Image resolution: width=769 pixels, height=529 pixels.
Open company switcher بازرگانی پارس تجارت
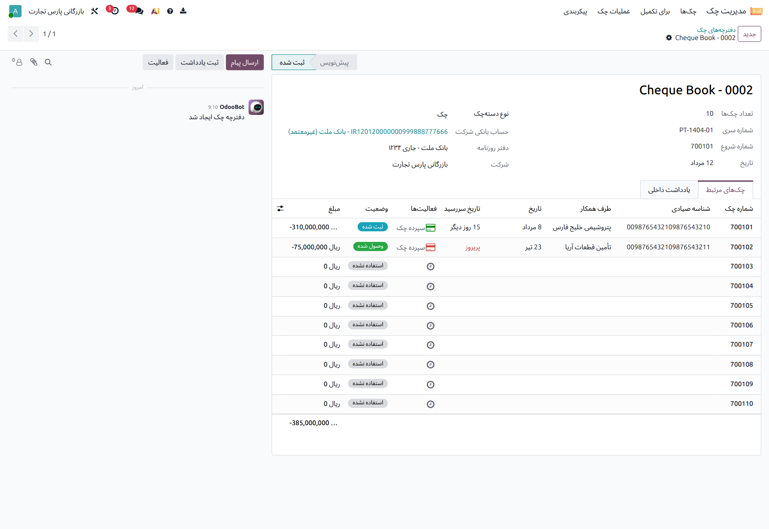pos(56,11)
